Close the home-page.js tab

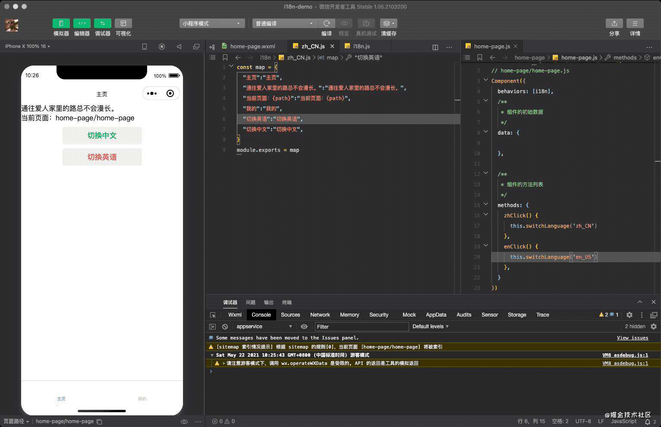(x=515, y=46)
